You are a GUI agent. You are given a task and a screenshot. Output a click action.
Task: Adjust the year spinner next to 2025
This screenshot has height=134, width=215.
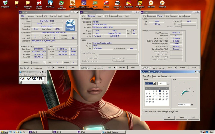168,83
